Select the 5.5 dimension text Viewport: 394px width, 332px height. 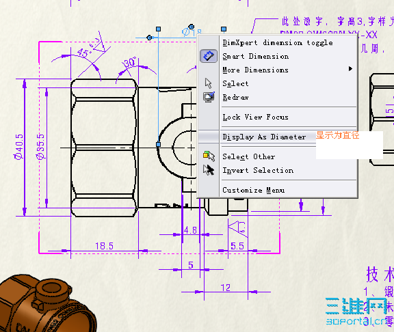pyautogui.click(x=237, y=246)
